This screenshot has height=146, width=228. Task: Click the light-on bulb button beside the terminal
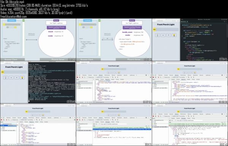click(22, 78)
